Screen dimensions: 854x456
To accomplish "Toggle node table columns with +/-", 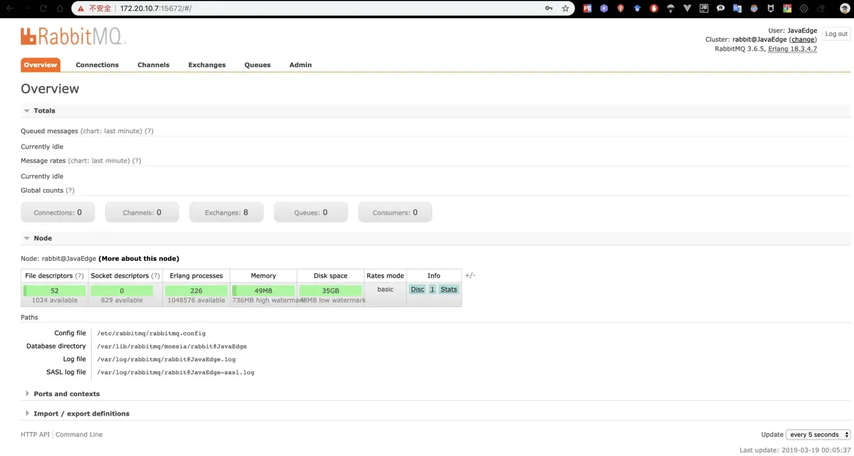I will pos(470,276).
